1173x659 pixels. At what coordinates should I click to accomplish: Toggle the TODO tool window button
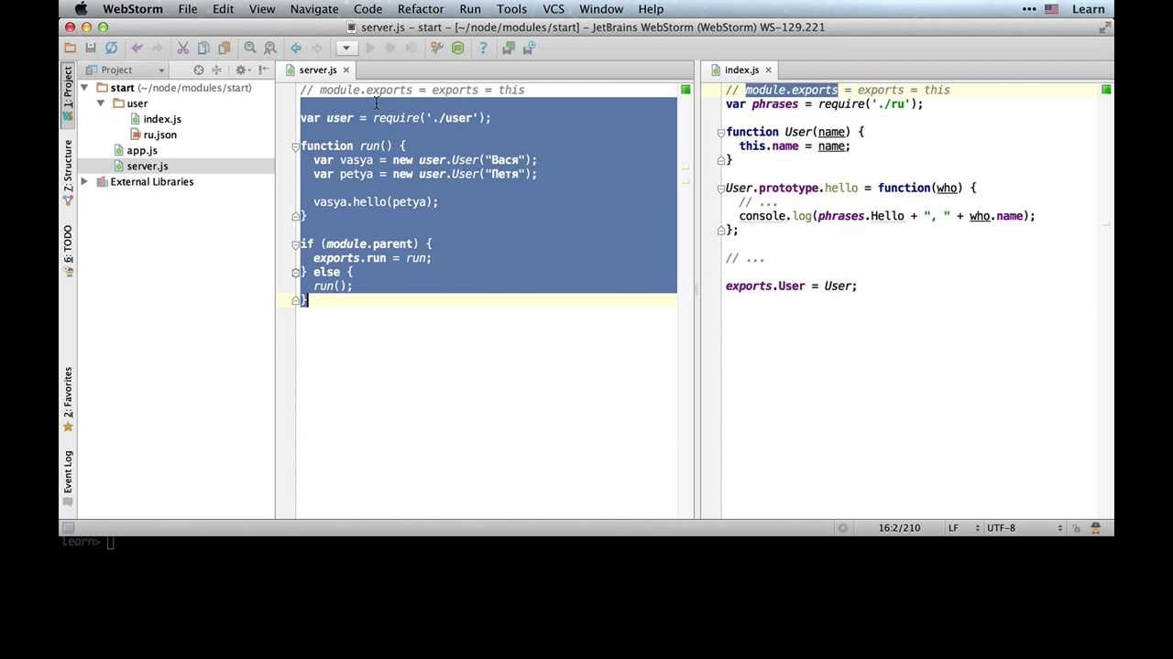coord(68,250)
